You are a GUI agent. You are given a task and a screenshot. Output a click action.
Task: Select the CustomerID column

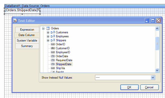tap(63, 48)
